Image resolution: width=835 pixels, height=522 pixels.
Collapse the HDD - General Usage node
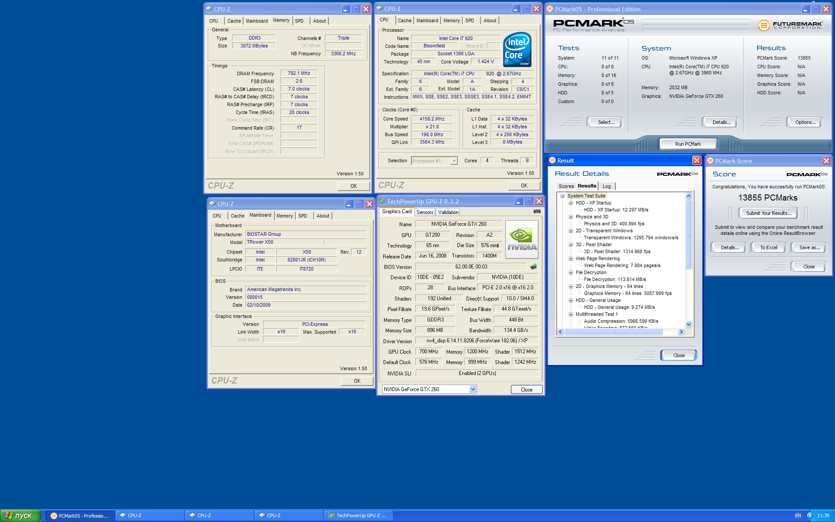coord(571,300)
